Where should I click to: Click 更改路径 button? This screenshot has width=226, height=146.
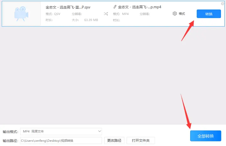coord(114,140)
